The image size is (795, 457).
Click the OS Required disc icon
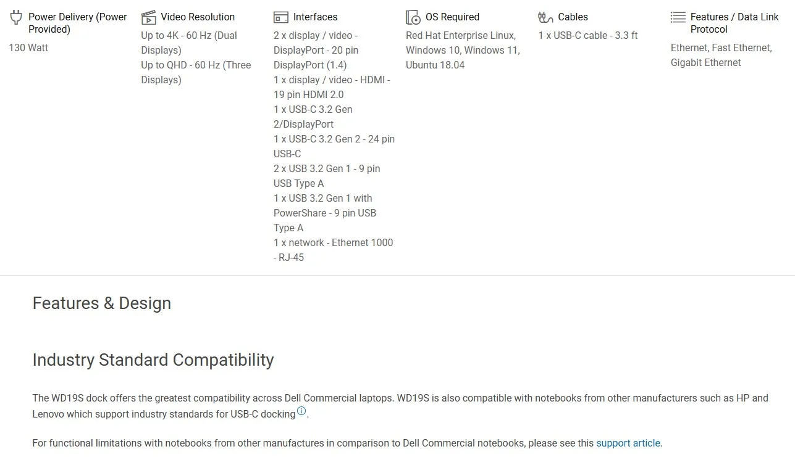coord(413,17)
